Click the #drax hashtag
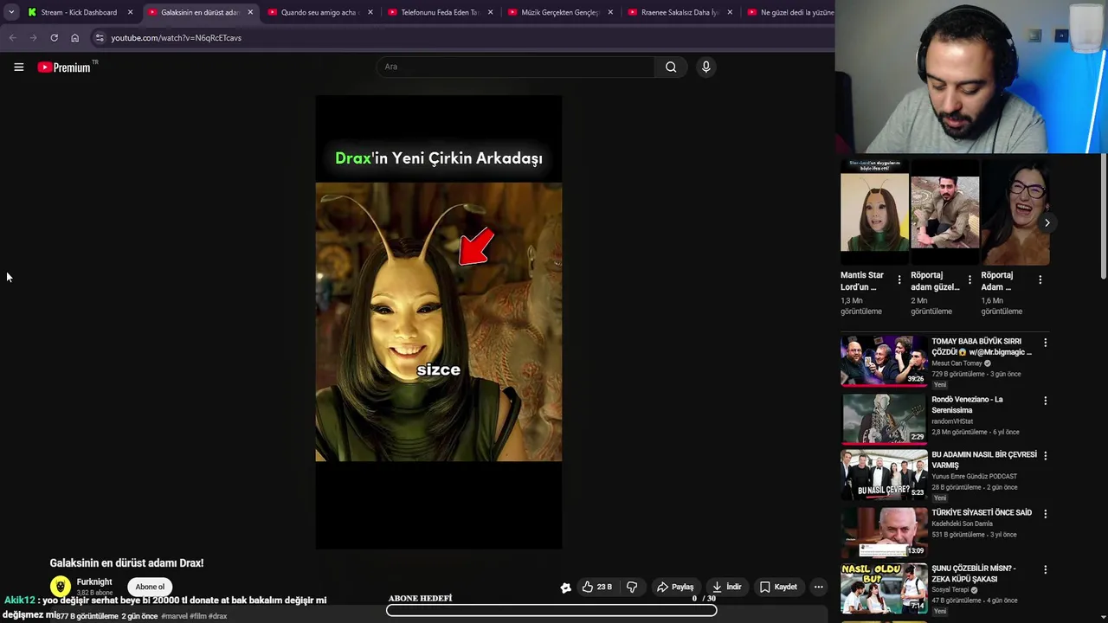1108x623 pixels. pyautogui.click(x=217, y=616)
